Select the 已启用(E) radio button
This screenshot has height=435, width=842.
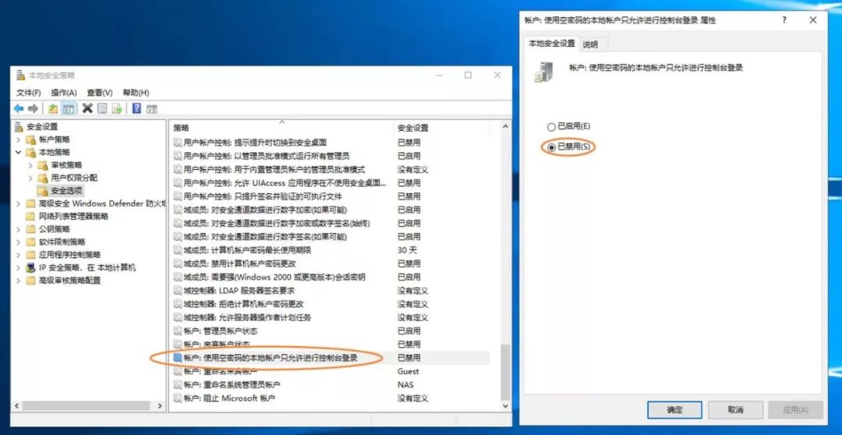click(x=551, y=127)
